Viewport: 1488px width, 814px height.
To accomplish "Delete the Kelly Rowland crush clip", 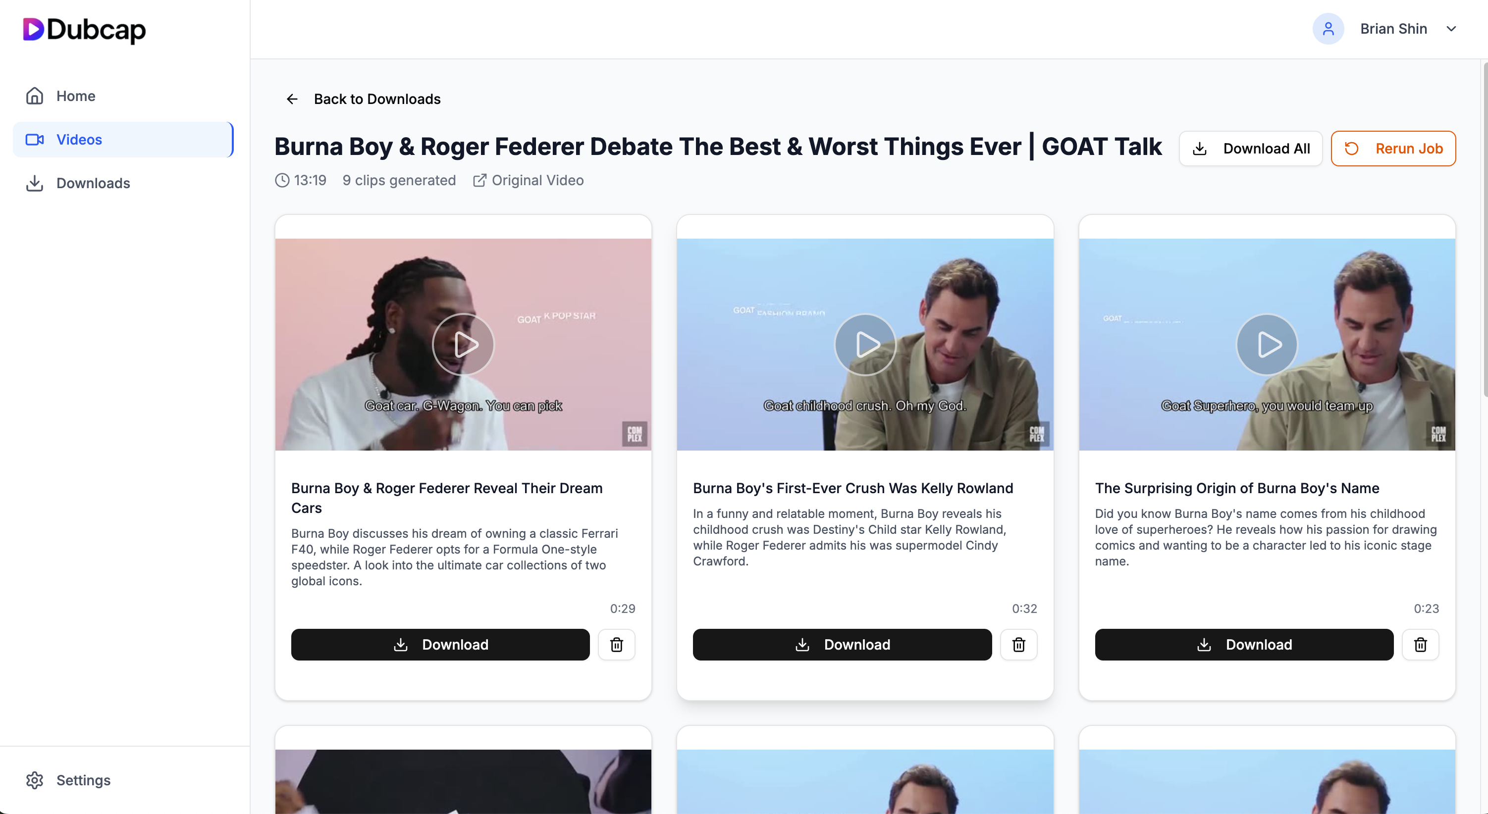I will coord(1018,645).
